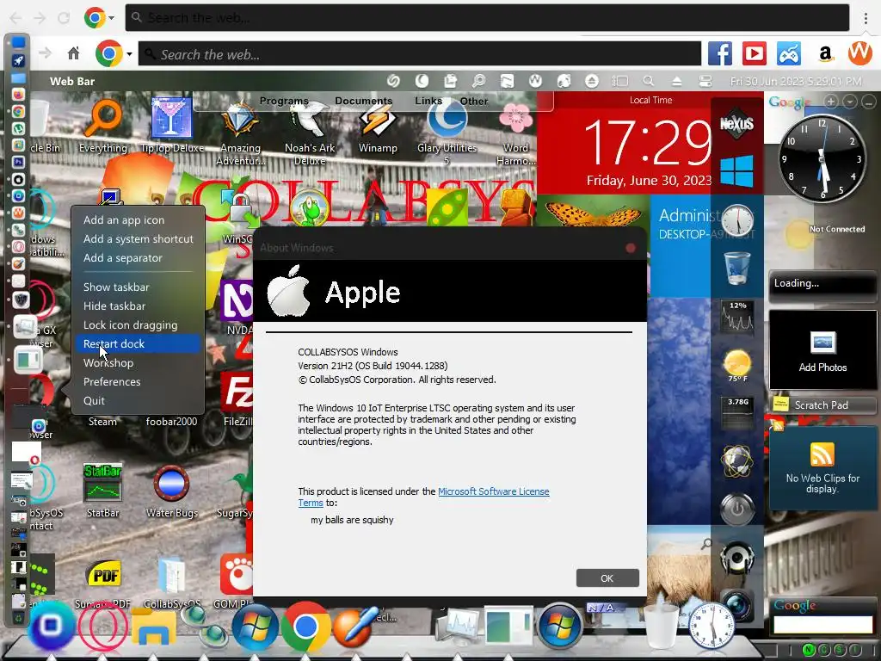The width and height of the screenshot is (881, 661).
Task: Launch Everything search desktop icon
Action: click(103, 126)
